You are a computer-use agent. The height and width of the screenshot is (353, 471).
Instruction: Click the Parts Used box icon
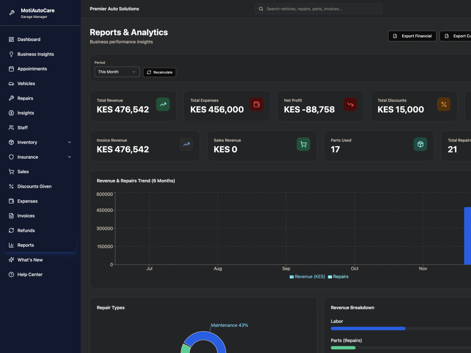tap(420, 144)
